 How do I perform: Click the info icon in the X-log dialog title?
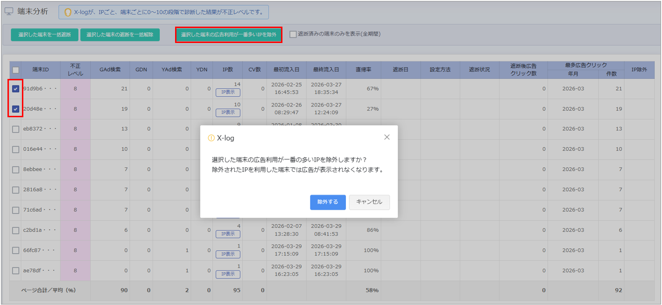point(211,138)
